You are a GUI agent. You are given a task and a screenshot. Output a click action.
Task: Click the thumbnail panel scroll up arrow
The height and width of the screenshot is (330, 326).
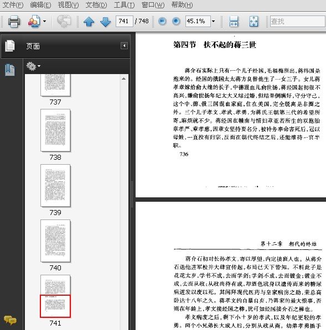[x=123, y=78]
